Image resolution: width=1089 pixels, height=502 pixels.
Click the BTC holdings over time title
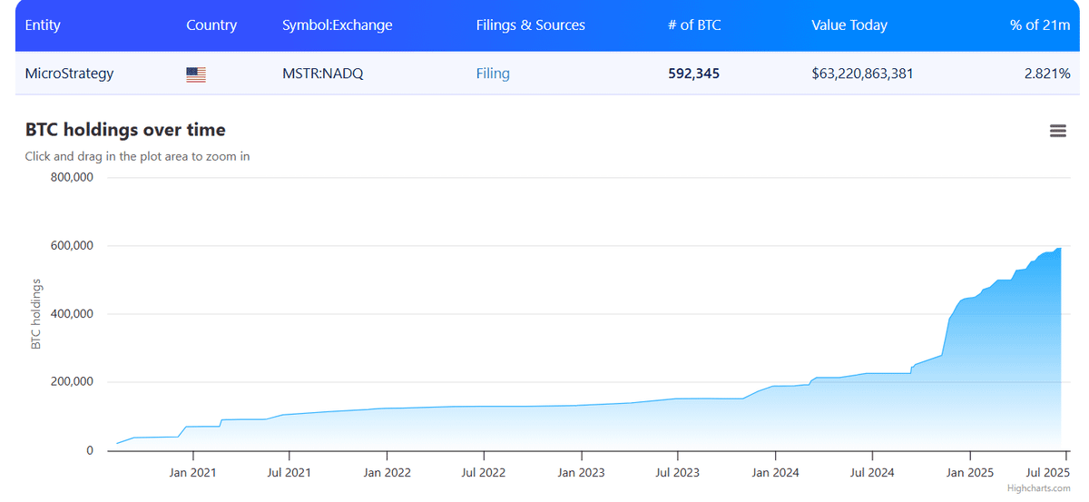coord(125,130)
